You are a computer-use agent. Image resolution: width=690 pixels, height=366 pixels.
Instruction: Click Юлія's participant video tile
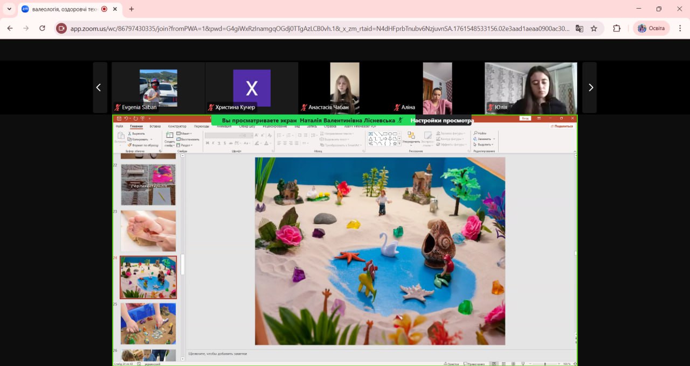530,88
